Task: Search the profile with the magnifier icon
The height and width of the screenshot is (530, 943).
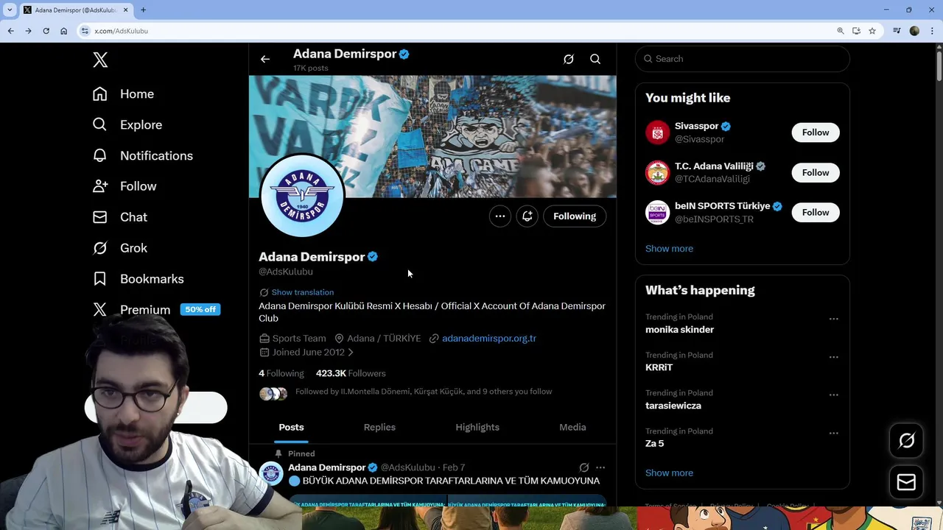Action: point(595,59)
